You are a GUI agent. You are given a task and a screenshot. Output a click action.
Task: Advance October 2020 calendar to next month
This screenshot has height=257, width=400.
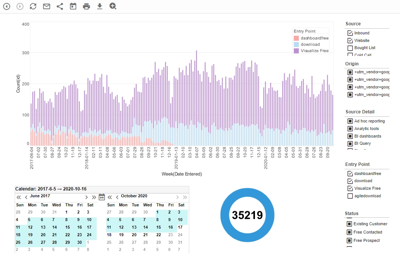pos(178,197)
